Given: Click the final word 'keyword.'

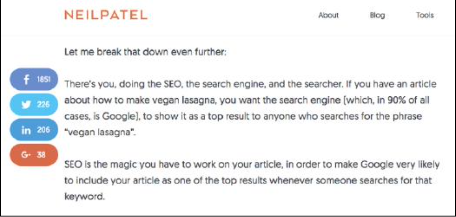Looking at the screenshot, I should (85, 196).
